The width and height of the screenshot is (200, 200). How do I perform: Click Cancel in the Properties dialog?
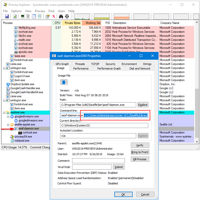pyautogui.click(x=145, y=194)
